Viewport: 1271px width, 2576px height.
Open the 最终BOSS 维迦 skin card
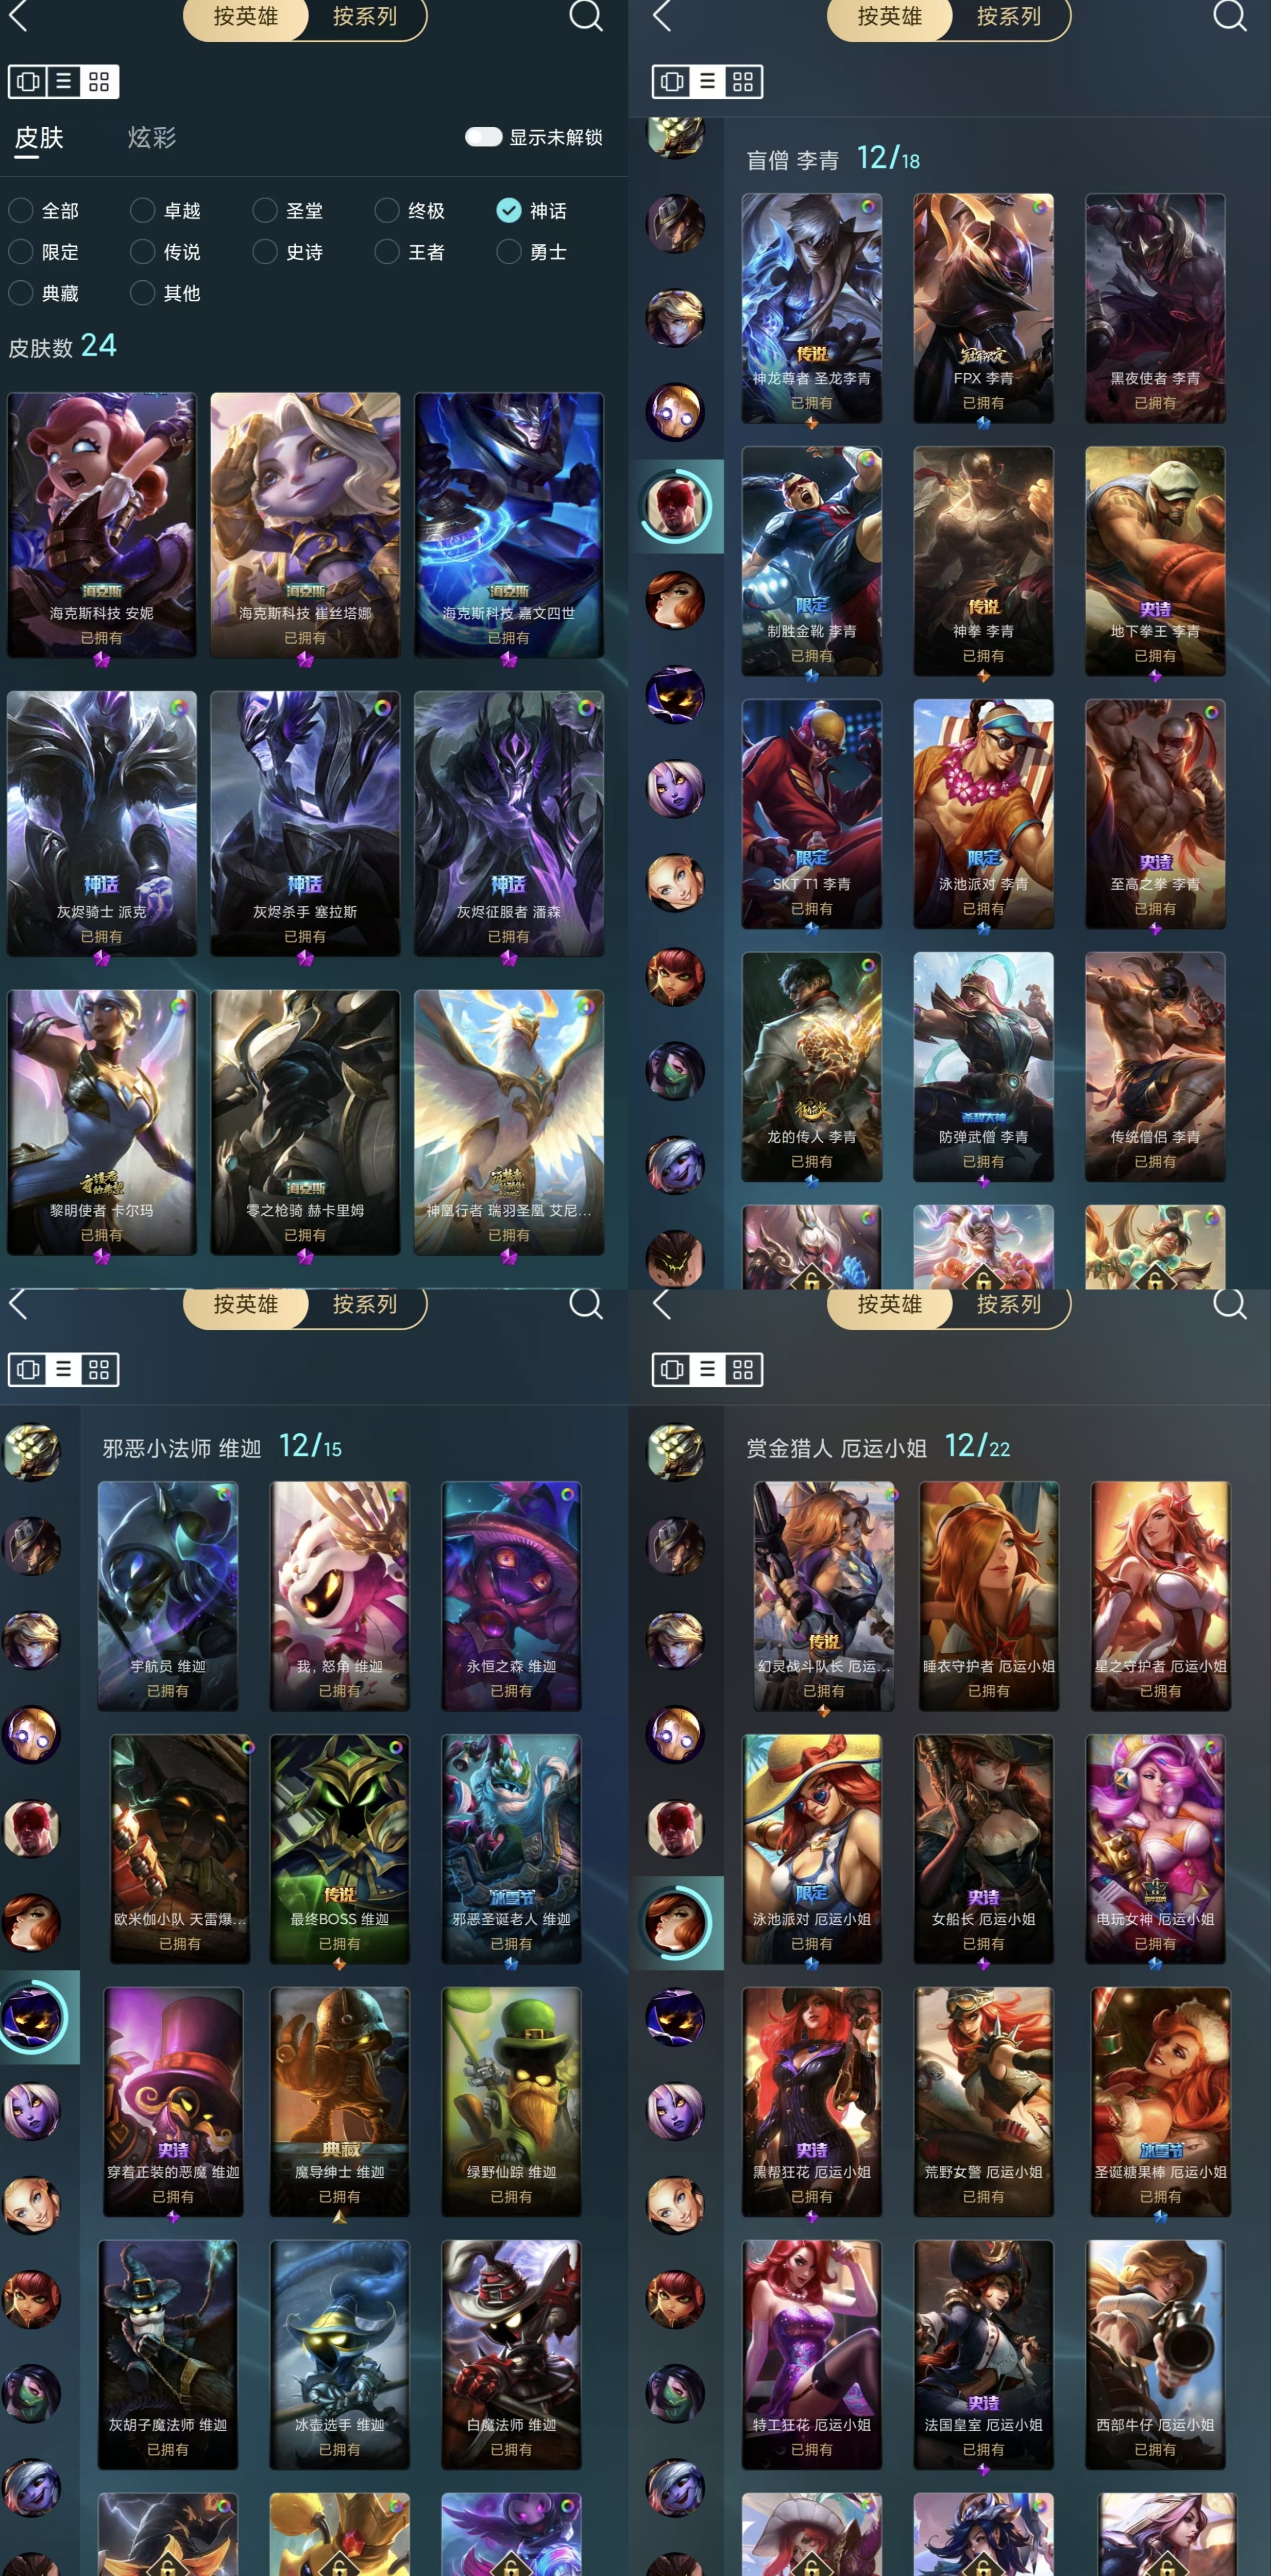[x=340, y=1848]
